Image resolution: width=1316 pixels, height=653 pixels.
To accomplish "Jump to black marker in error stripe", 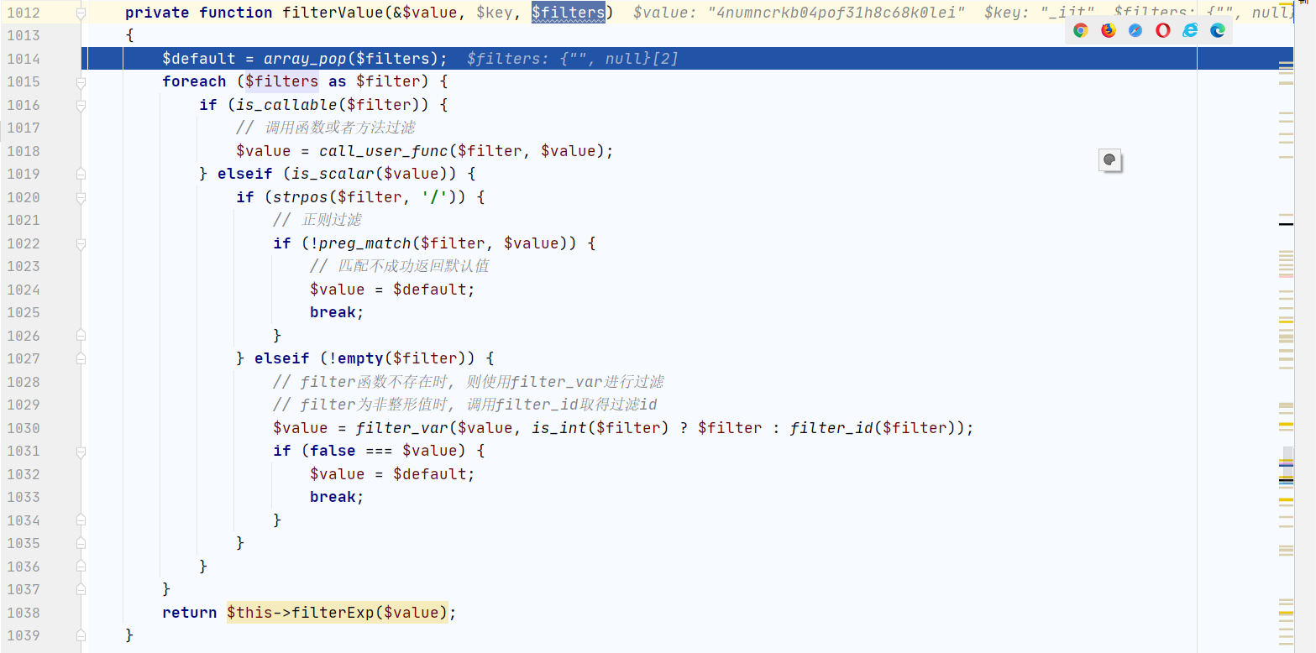I will click(1286, 224).
